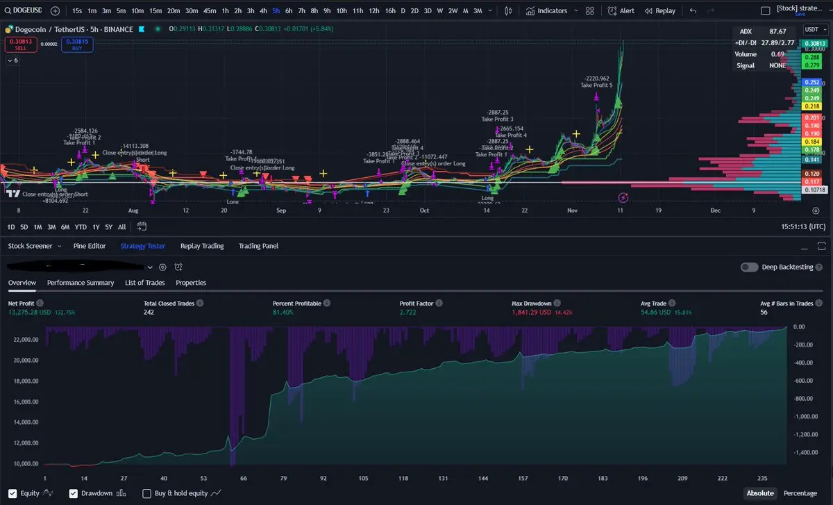
Task: Open the Properties tab
Action: (x=191, y=283)
